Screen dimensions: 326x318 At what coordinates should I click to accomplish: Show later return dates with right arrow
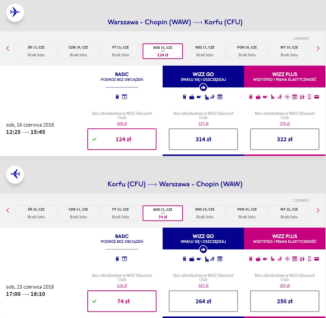(x=318, y=210)
